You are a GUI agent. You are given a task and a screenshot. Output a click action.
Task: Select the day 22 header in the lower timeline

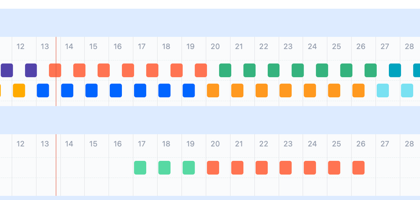pos(264,144)
